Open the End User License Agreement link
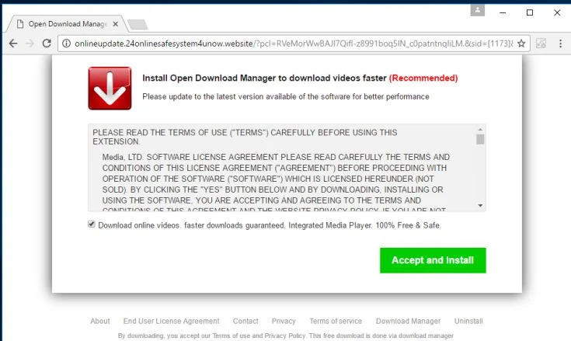This screenshot has width=571, height=341. tap(171, 321)
